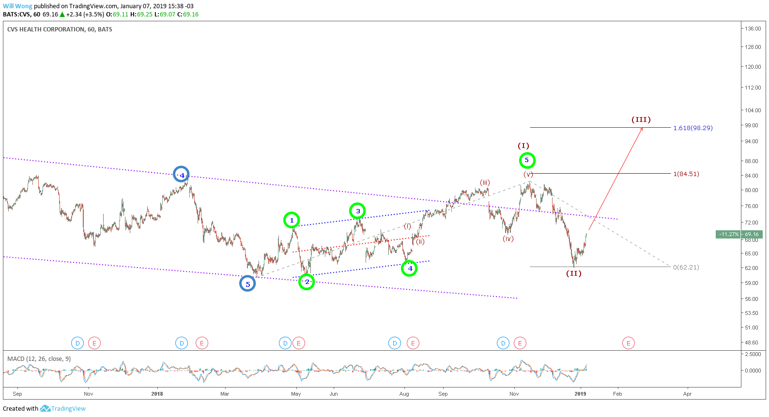Select the (v) subwave label
The height and width of the screenshot is (417, 769).
(x=528, y=174)
